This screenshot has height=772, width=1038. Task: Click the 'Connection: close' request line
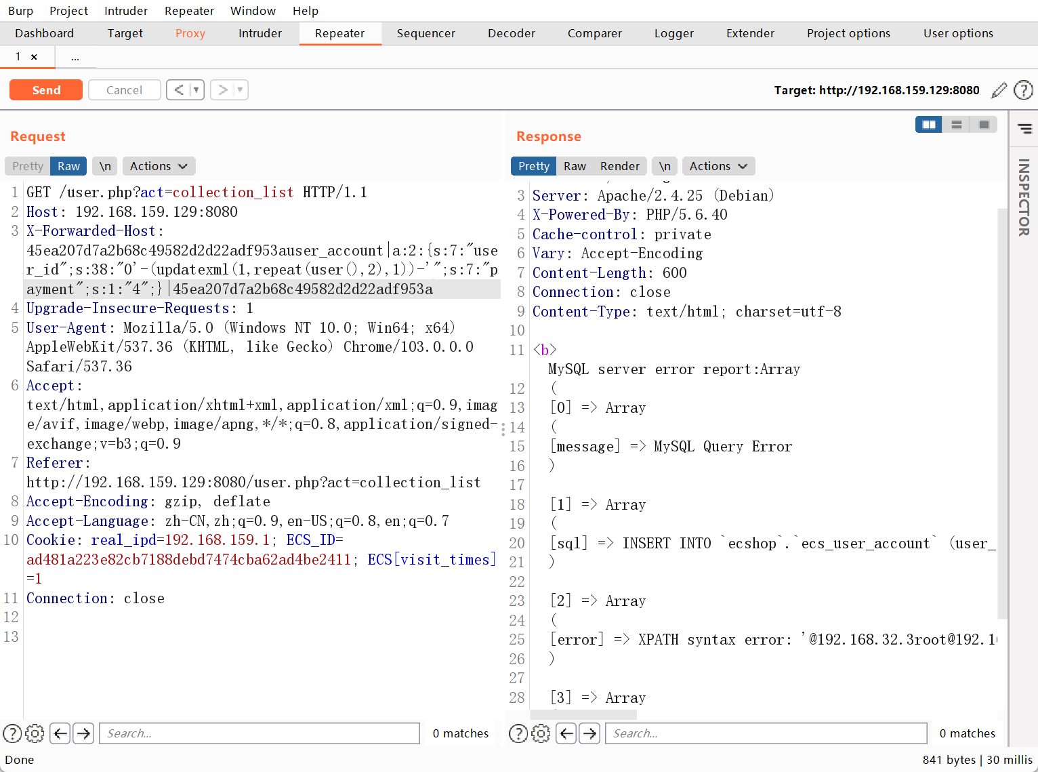[96, 598]
